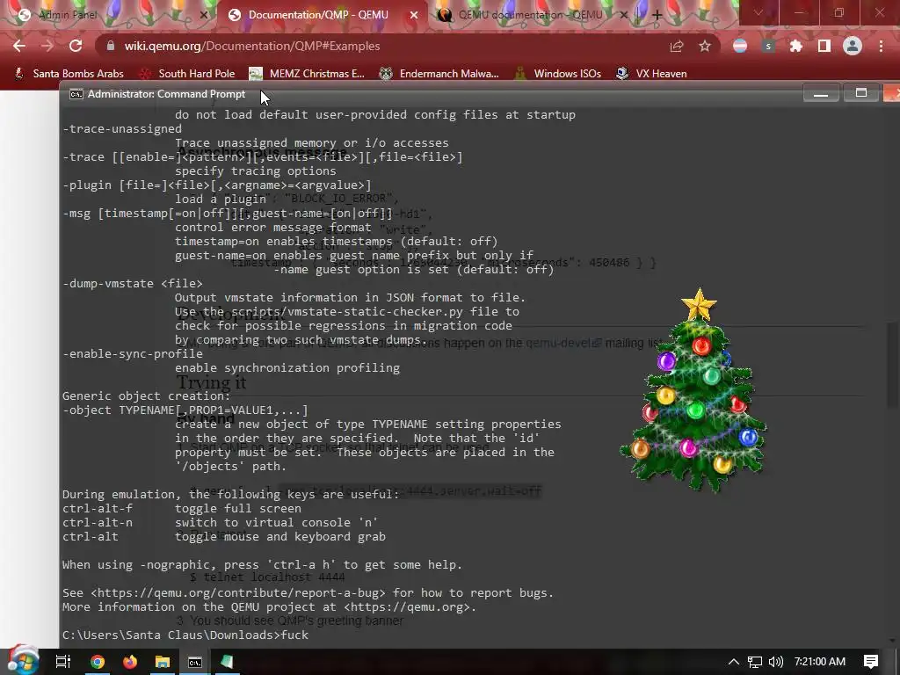Click the 'ctrl-alt-f' key line
Viewport: 900px width, 675px height.
click(98, 509)
